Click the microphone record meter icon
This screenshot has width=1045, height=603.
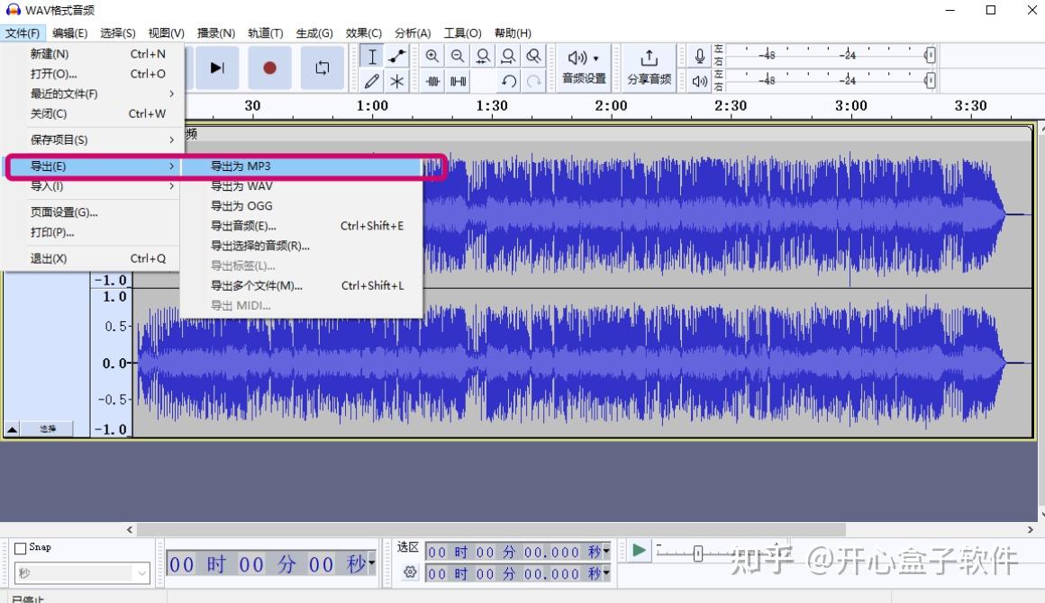[700, 56]
